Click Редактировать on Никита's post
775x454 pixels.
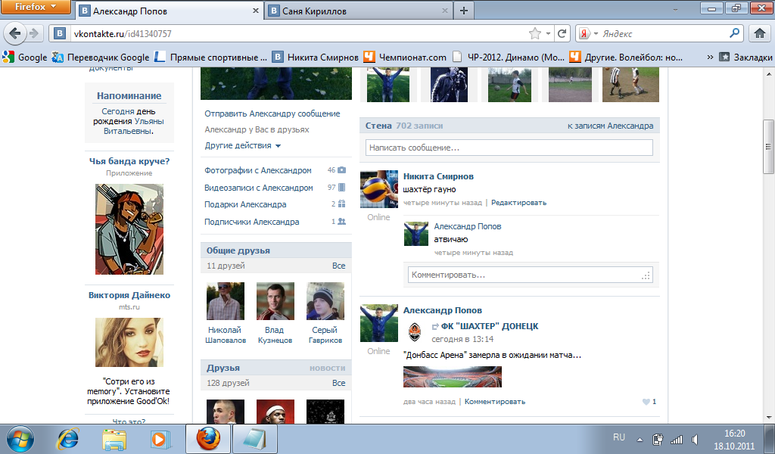point(518,203)
